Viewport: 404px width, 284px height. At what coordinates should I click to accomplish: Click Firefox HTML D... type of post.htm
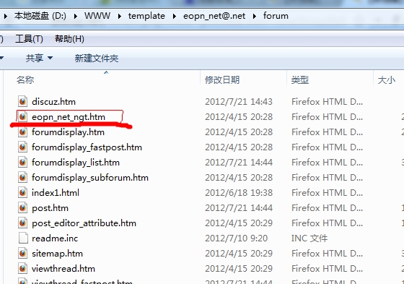coord(327,208)
